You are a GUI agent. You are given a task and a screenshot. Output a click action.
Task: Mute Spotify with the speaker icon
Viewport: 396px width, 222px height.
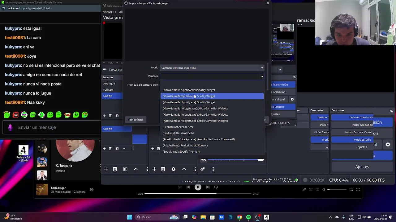tap(324, 190)
